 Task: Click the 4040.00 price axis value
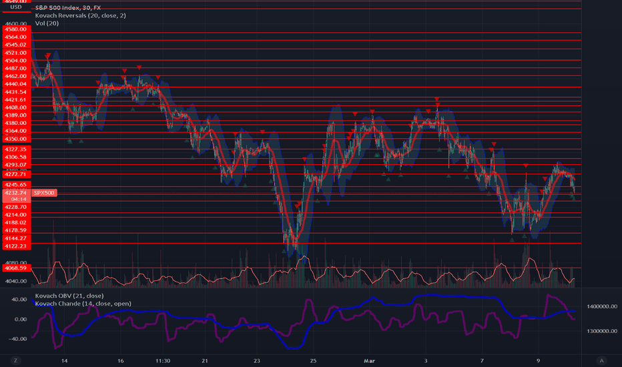(x=16, y=282)
